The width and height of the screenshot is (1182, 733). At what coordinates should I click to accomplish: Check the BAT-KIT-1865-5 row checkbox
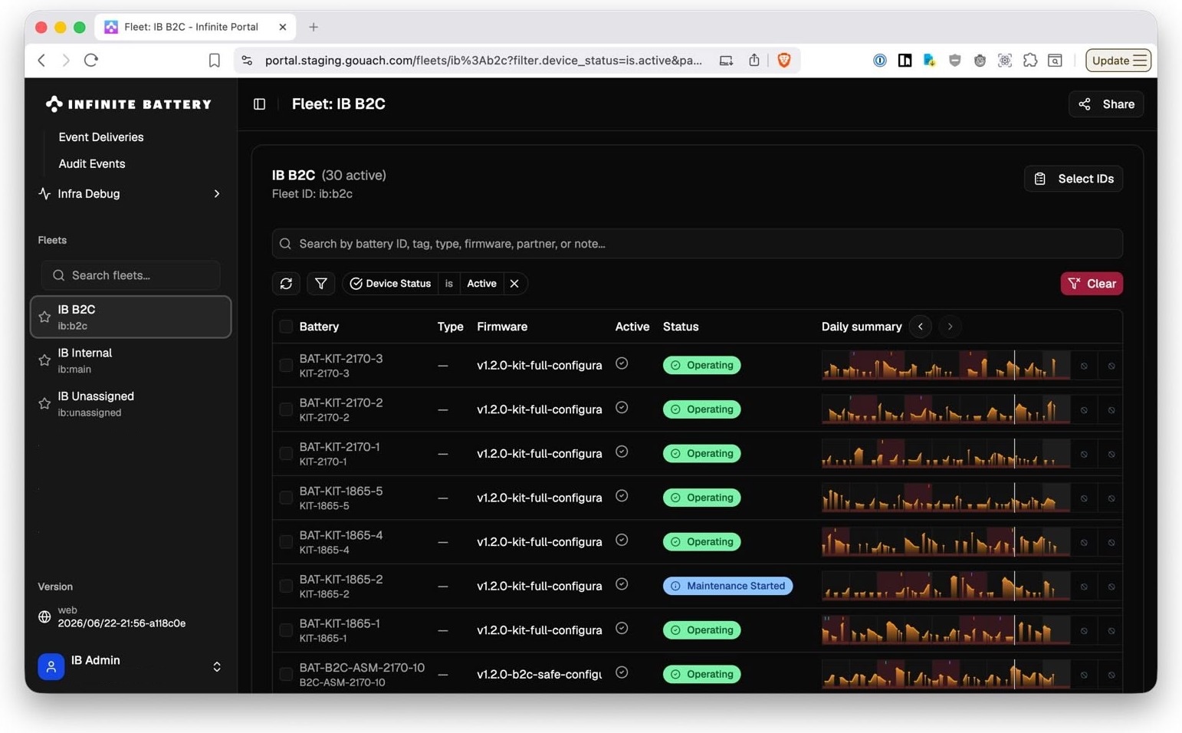[x=286, y=498]
